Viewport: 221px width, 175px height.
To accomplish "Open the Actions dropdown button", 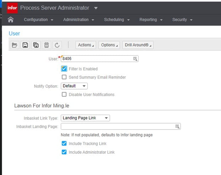I will point(86,45).
